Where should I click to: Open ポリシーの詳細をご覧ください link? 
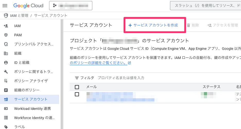coord(98,63)
